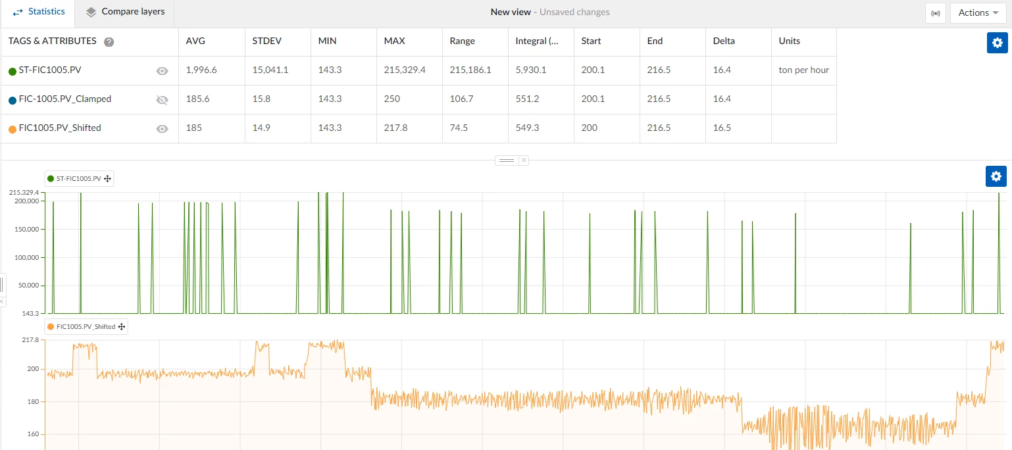Click the vertical splitter handle on the left edge
Image resolution: width=1012 pixels, height=450 pixels.
pyautogui.click(x=3, y=284)
